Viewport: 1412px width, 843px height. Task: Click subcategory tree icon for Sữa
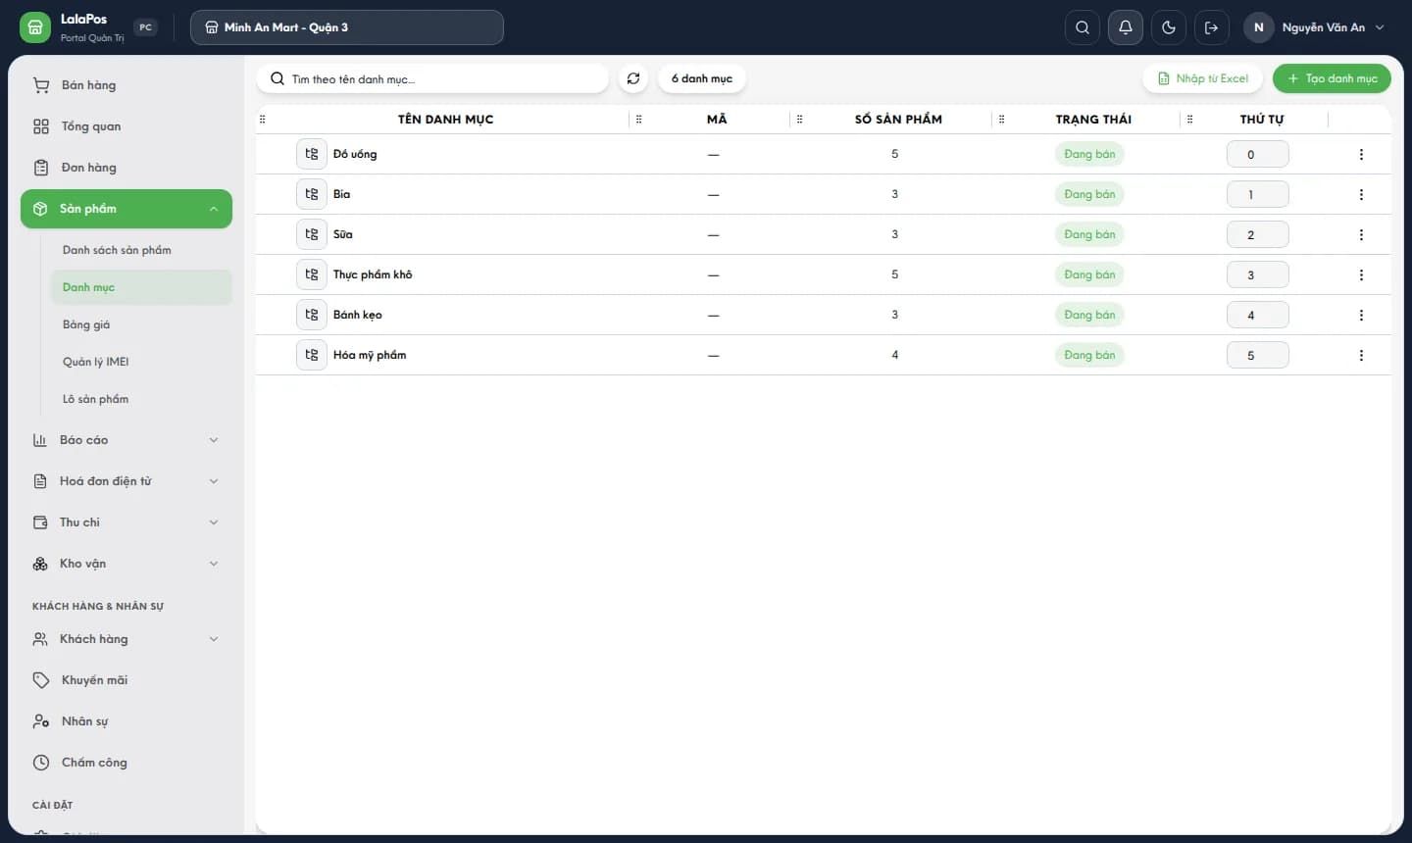pyautogui.click(x=312, y=234)
